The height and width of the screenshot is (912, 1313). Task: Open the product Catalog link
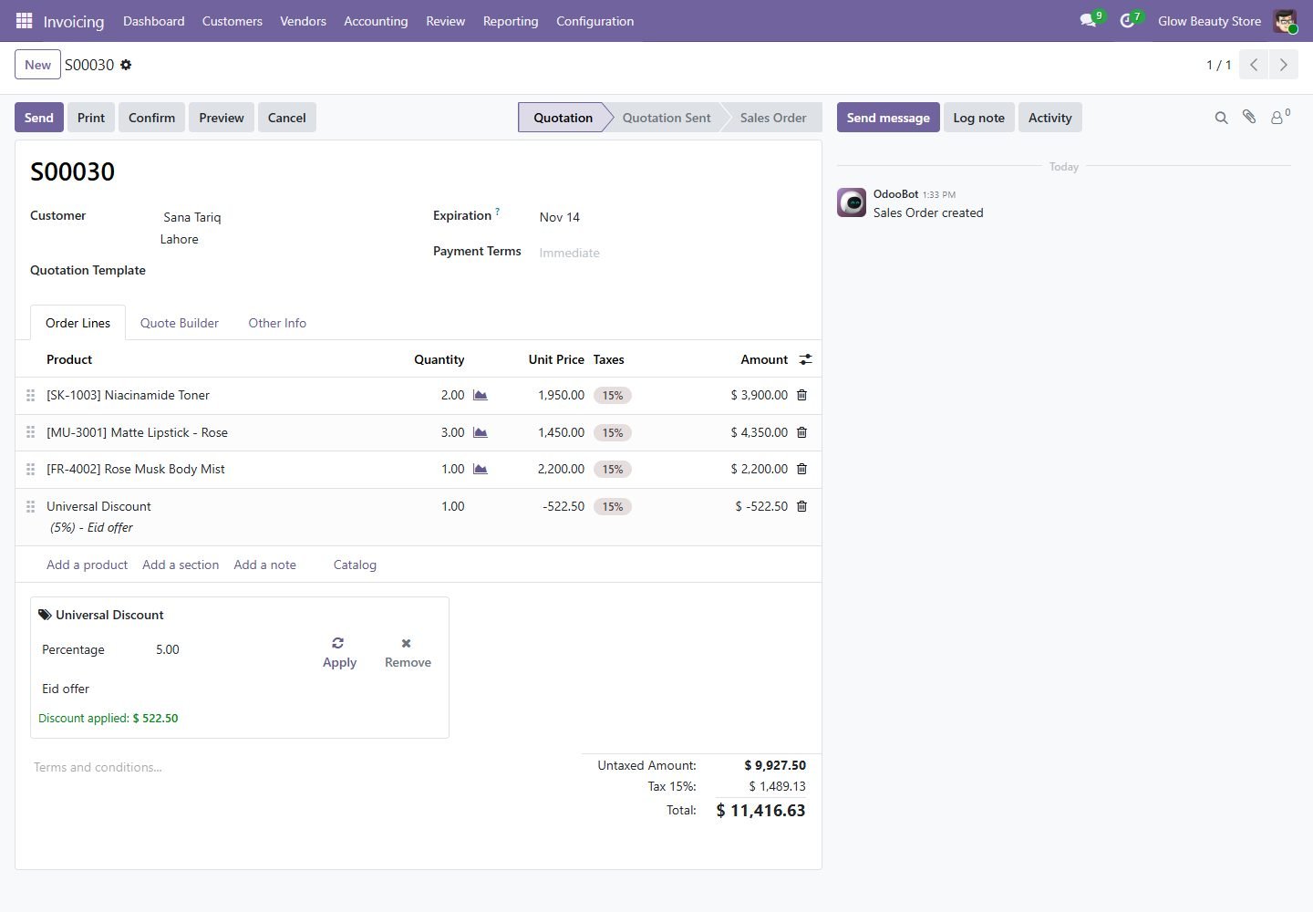pyautogui.click(x=355, y=565)
